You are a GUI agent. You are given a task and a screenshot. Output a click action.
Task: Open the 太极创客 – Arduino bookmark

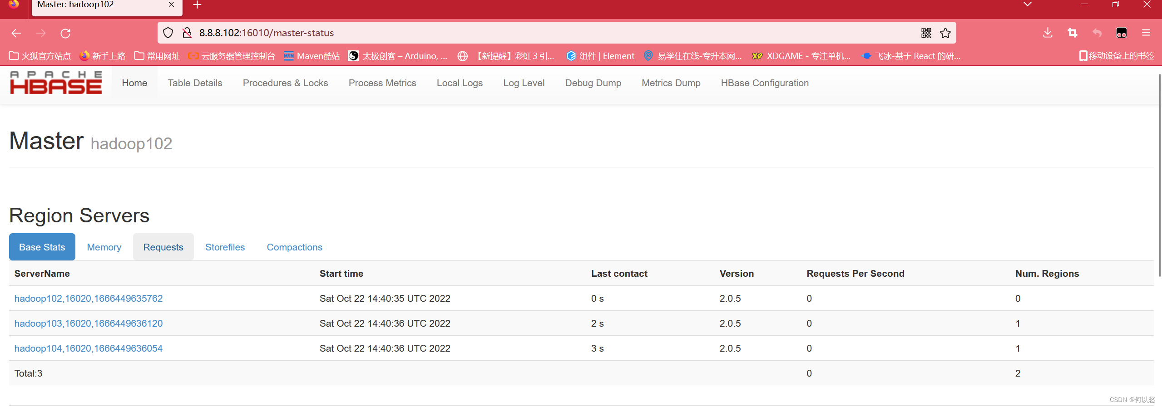tap(398, 56)
